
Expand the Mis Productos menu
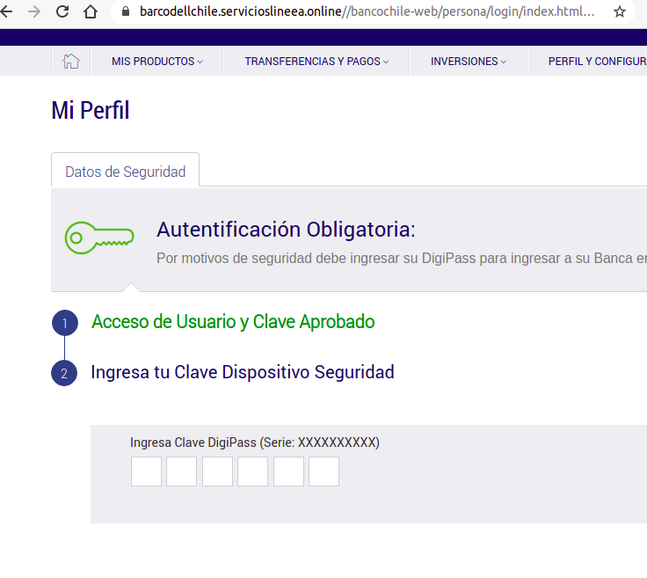click(156, 62)
